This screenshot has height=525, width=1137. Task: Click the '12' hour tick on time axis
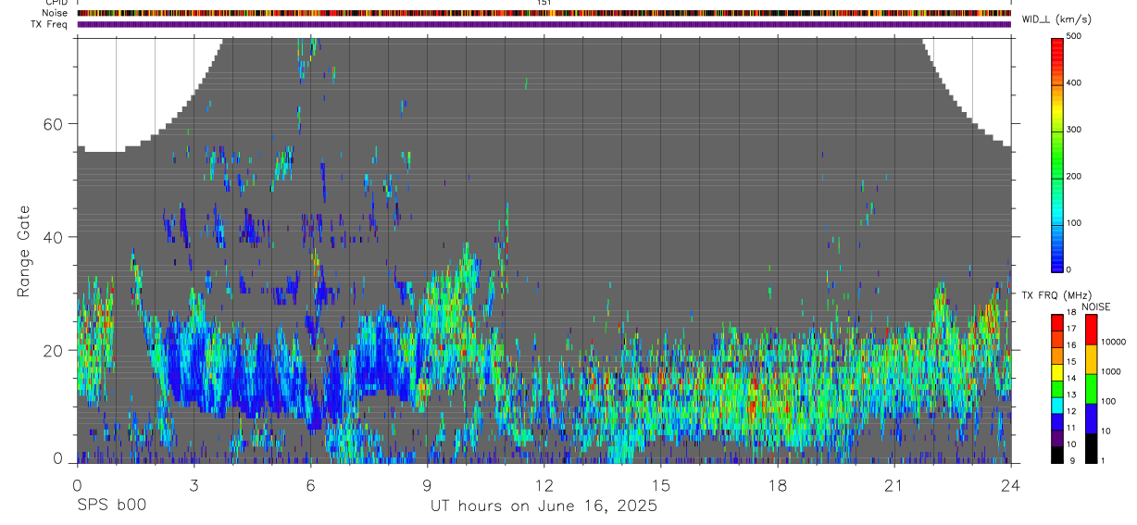coord(544,484)
